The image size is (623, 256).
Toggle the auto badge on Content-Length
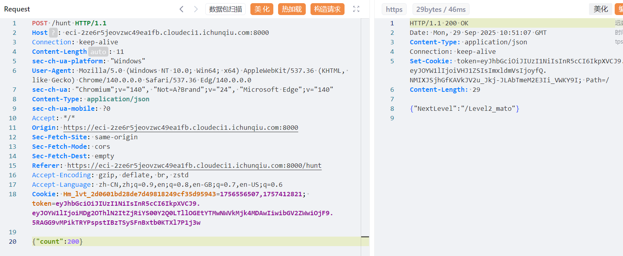[x=98, y=52]
